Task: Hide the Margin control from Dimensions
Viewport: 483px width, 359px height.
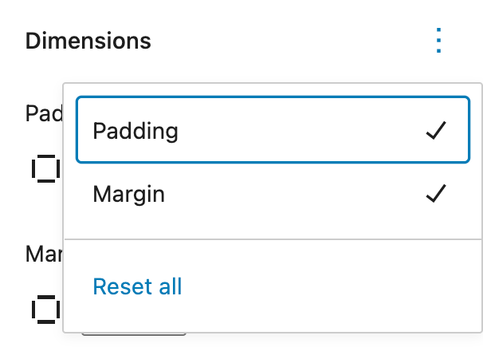Action: [x=273, y=194]
